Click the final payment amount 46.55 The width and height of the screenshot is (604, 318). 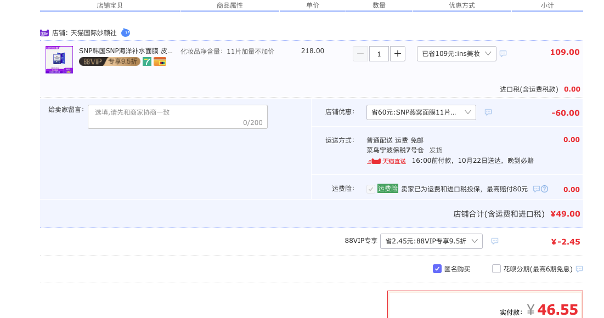coord(557,310)
